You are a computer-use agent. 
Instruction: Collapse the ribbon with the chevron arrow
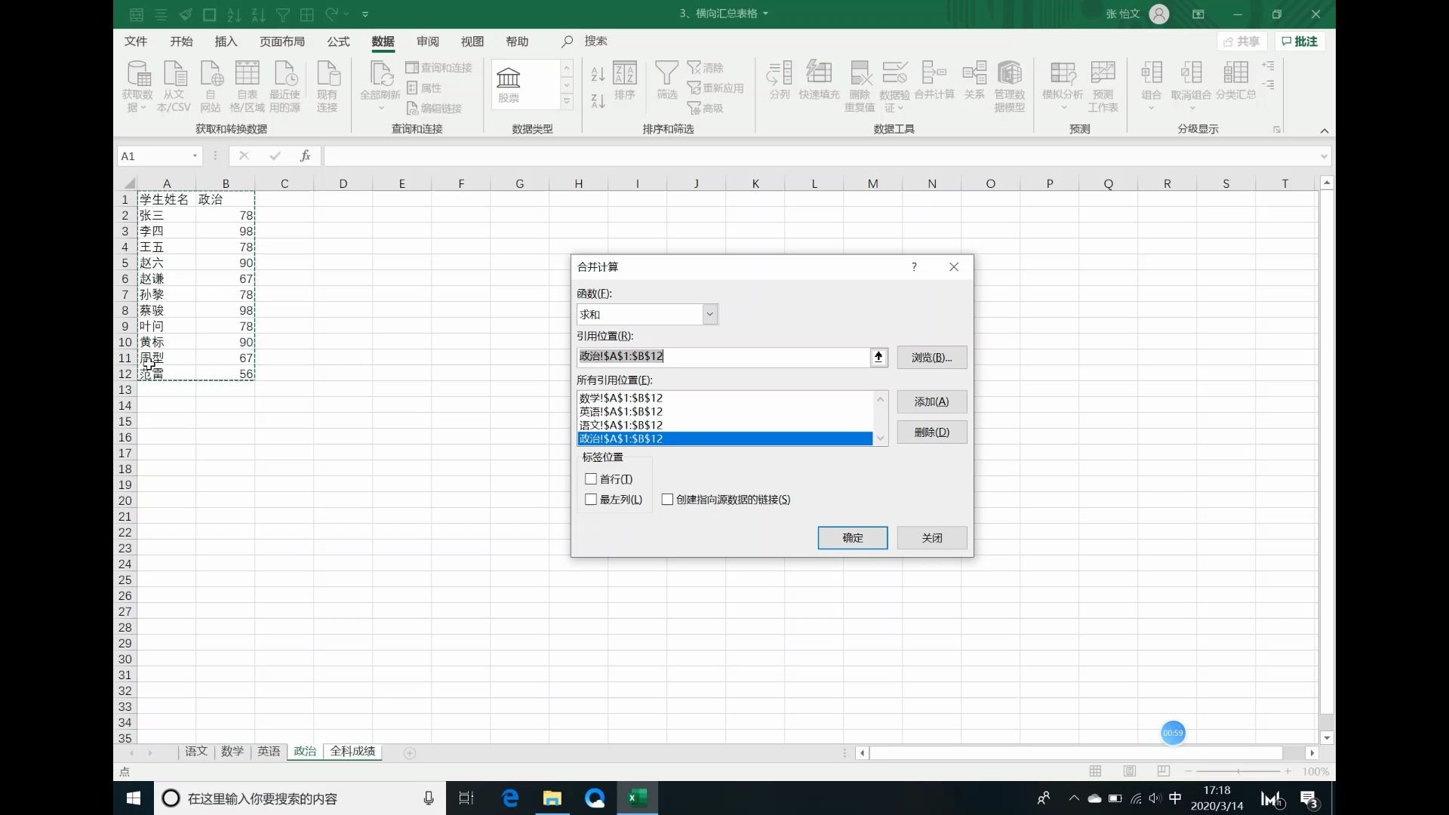pos(1324,131)
